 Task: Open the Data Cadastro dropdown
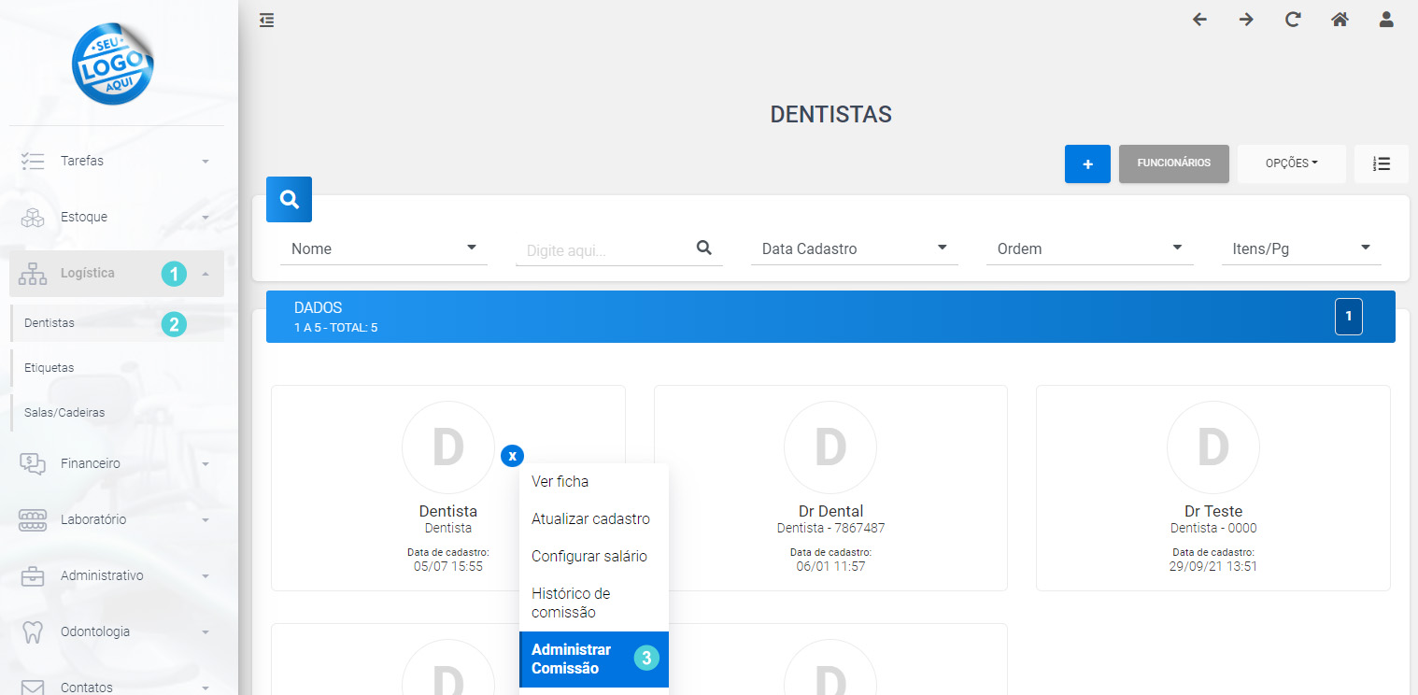[855, 248]
